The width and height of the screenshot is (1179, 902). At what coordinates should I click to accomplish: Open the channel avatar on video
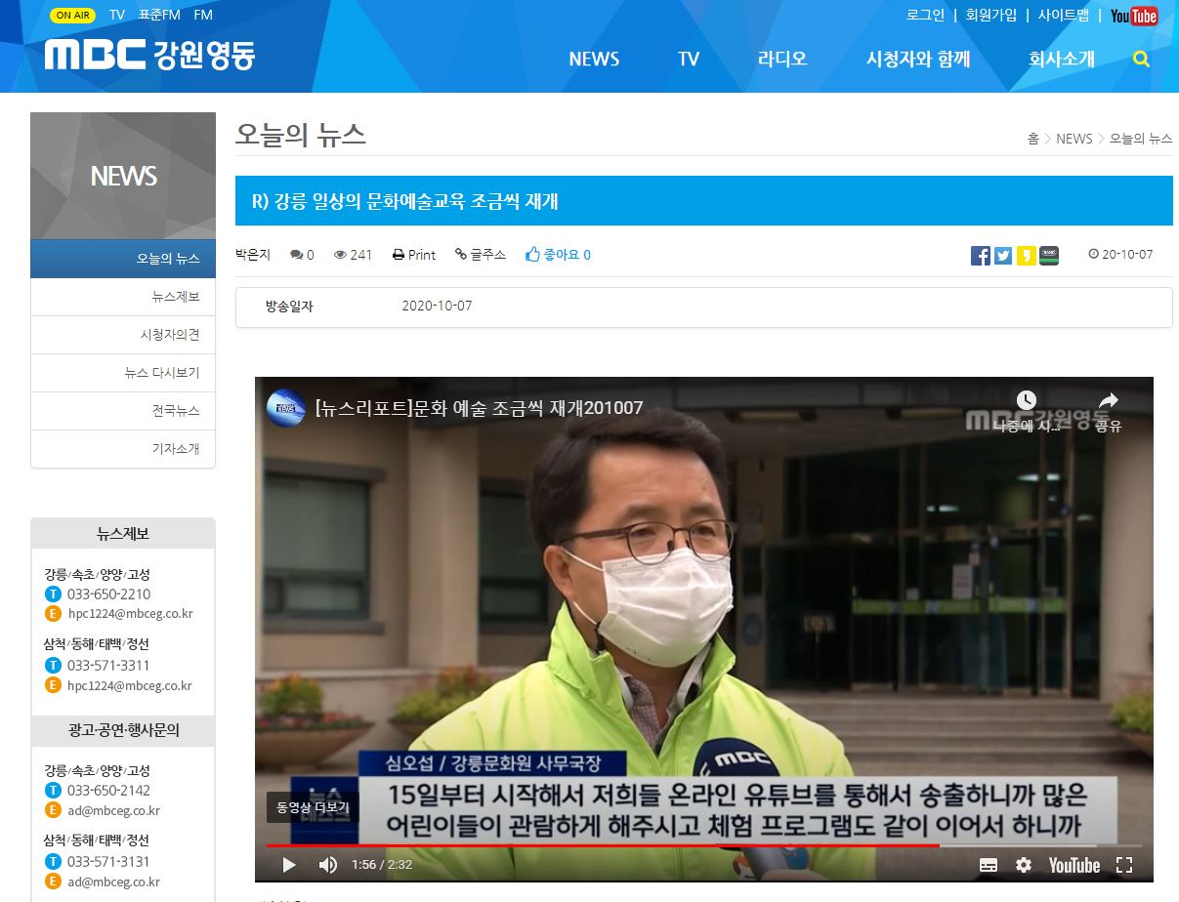pyautogui.click(x=286, y=408)
